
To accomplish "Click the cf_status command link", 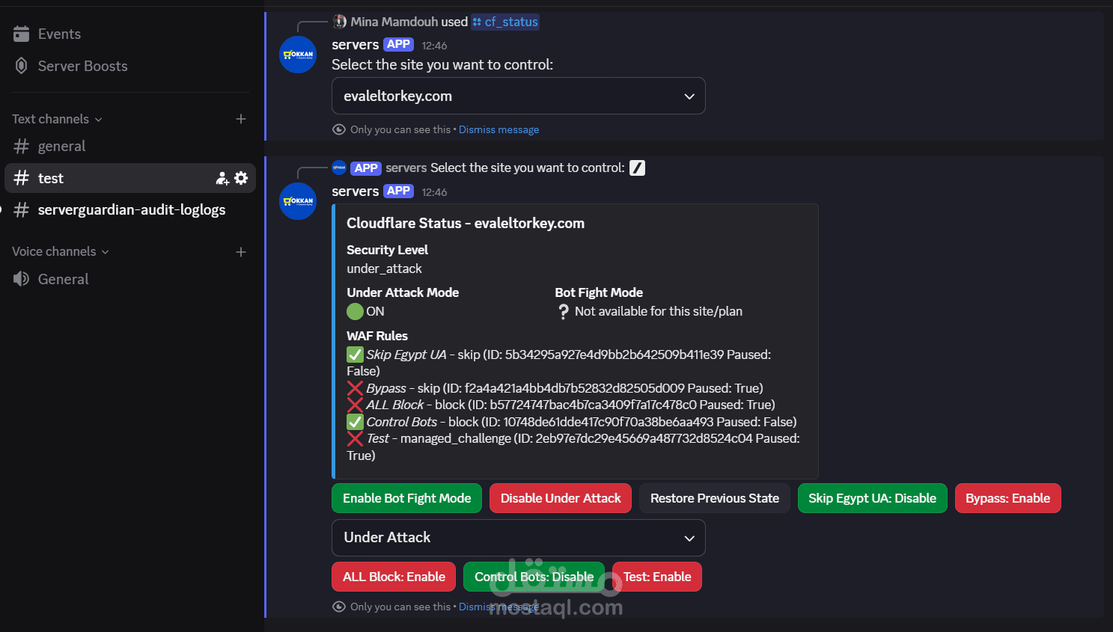I will pos(505,22).
